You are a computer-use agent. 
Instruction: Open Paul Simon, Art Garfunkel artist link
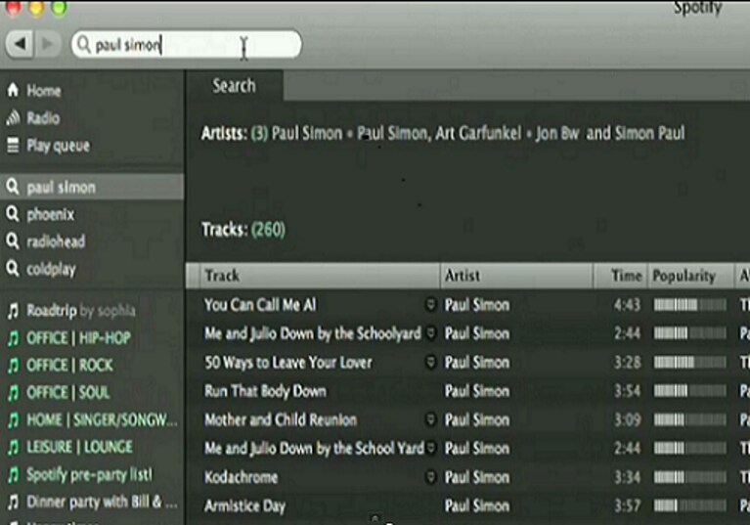(x=439, y=133)
